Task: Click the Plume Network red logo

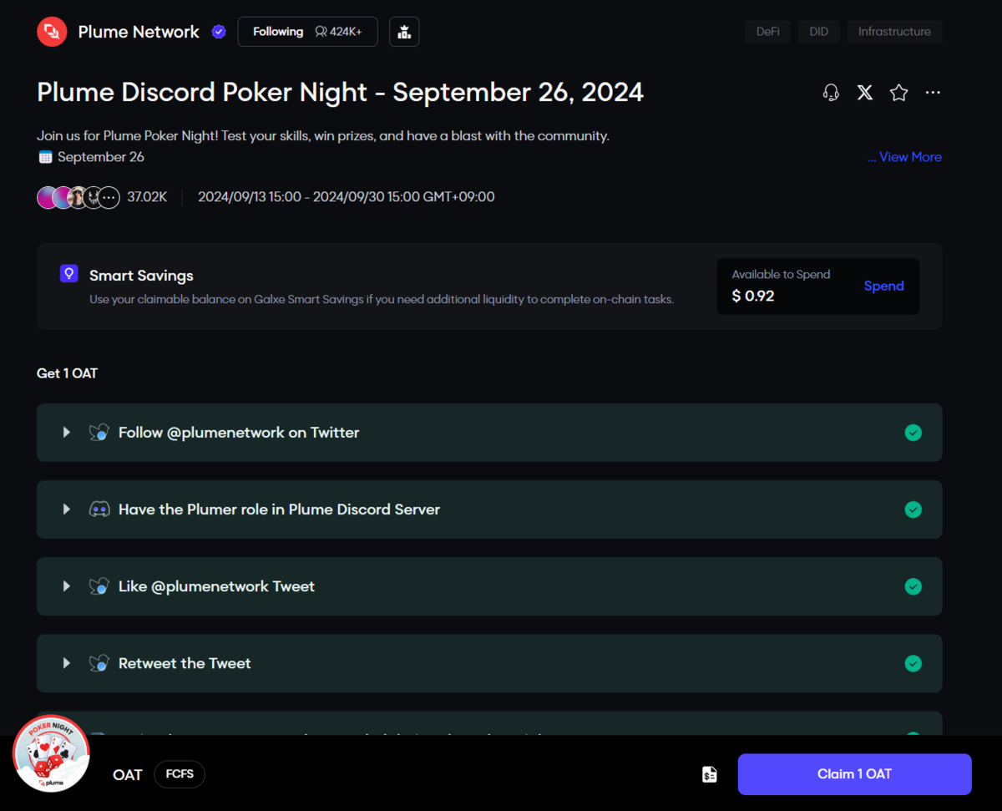Action: [x=52, y=32]
